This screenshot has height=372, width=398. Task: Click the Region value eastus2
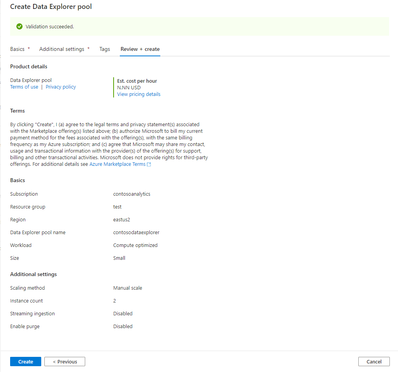click(x=122, y=219)
